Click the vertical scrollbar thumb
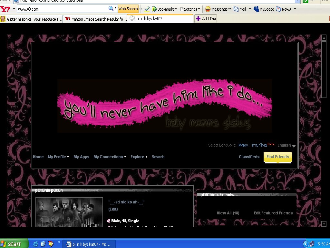The height and width of the screenshot is (248, 330). click(x=324, y=70)
